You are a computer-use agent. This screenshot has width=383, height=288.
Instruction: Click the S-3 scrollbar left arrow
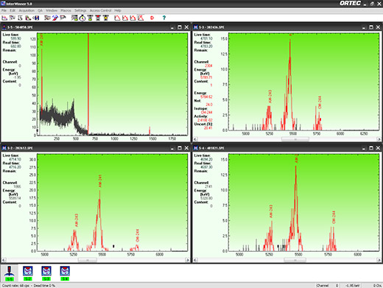(x=196, y=139)
